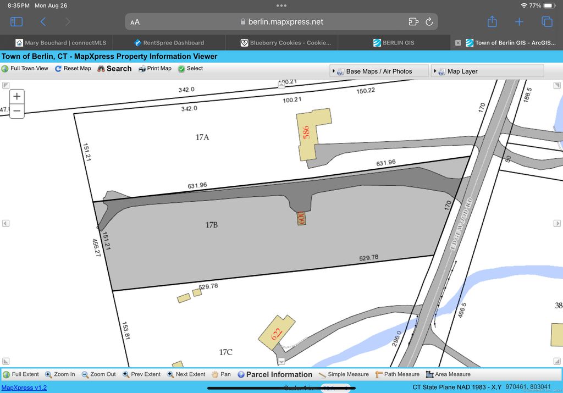Select the Path Measure tool
The width and height of the screenshot is (563, 393).
(x=397, y=374)
